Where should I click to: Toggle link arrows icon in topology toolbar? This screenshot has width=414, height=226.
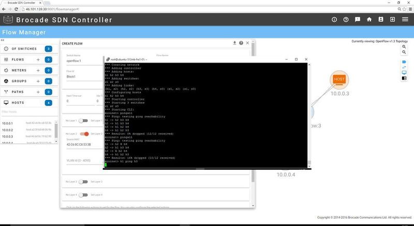pos(404,67)
